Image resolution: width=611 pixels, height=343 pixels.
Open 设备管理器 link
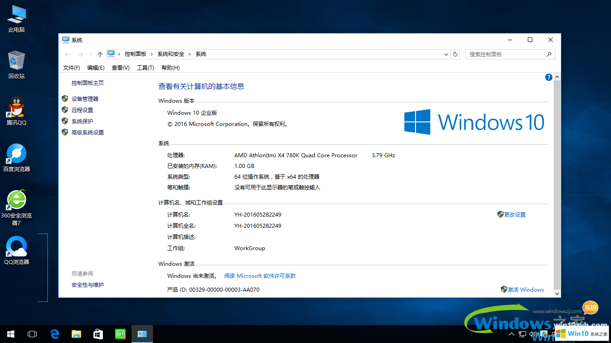click(x=85, y=99)
